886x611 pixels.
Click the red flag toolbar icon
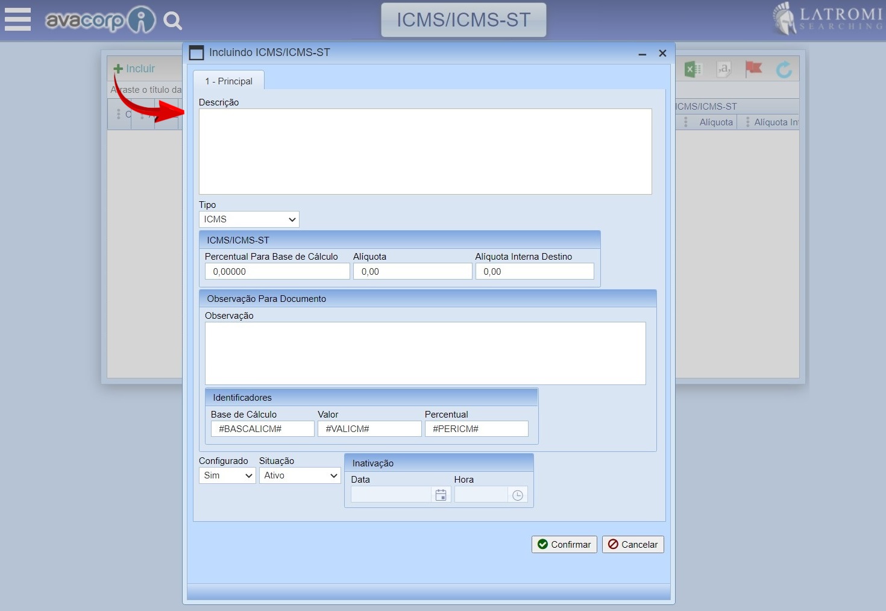[753, 69]
